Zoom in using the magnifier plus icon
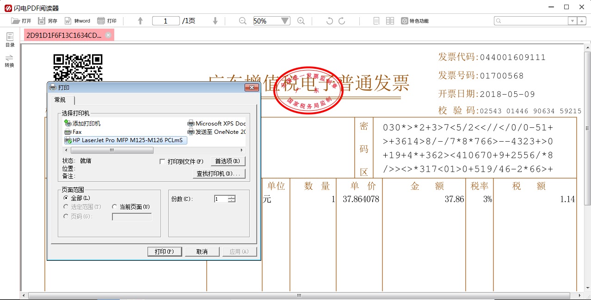This screenshot has height=300, width=591. pos(301,20)
